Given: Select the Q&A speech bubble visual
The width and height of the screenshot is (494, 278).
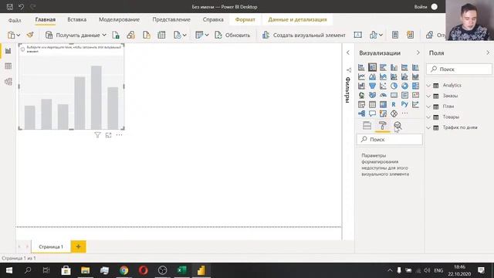Looking at the screenshot, I should pyautogui.click(x=372, y=114).
